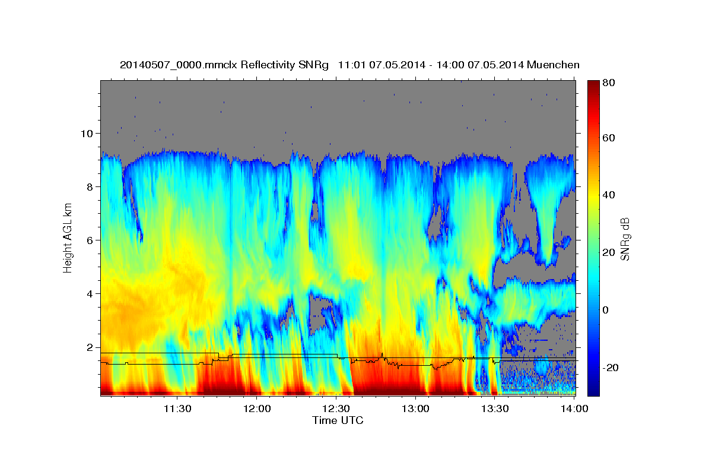
Task: Select the 13:00 time tick label
Action: pyautogui.click(x=415, y=408)
